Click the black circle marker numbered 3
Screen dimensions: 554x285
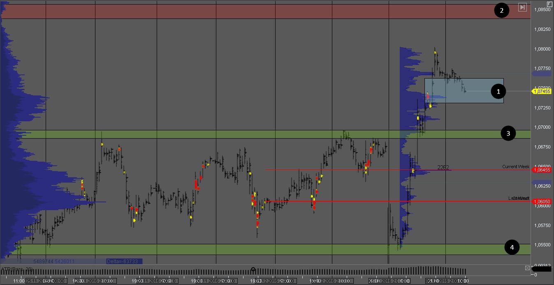[508, 134]
